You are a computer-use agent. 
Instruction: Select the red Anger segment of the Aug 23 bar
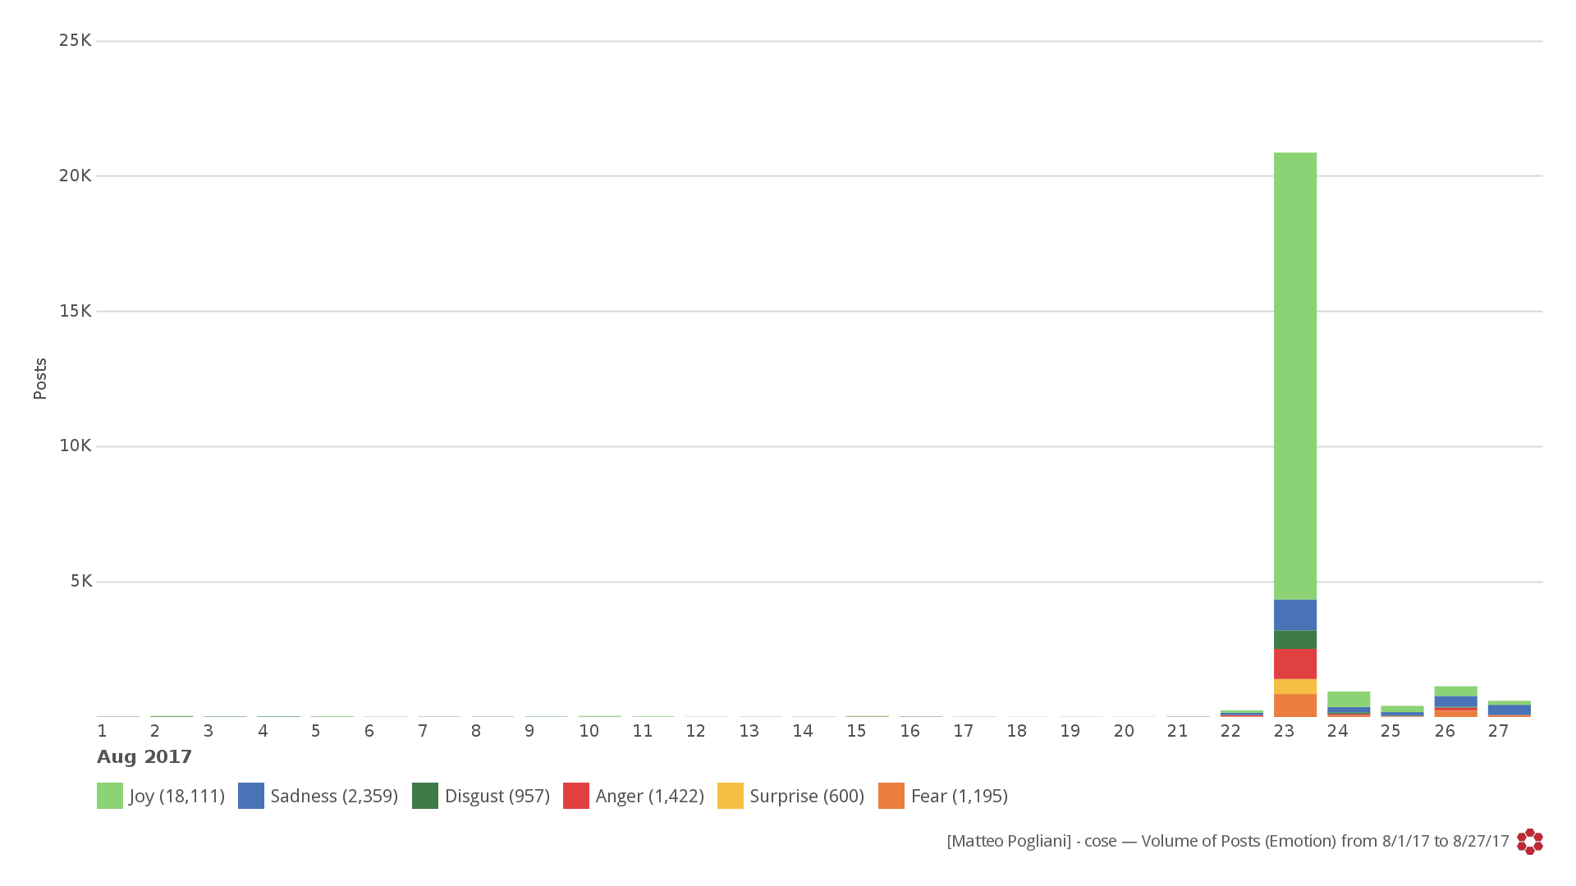[1294, 664]
